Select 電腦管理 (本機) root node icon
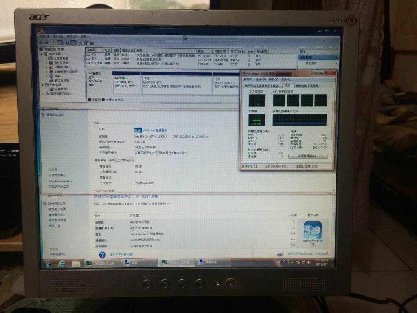Screen dimensions: 417x313 pos(41,49)
